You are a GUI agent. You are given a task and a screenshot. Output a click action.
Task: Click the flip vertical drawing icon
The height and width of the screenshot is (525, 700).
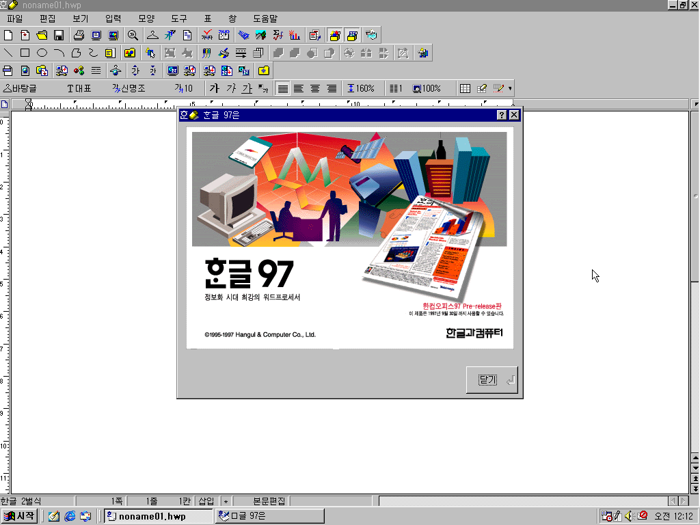(383, 53)
